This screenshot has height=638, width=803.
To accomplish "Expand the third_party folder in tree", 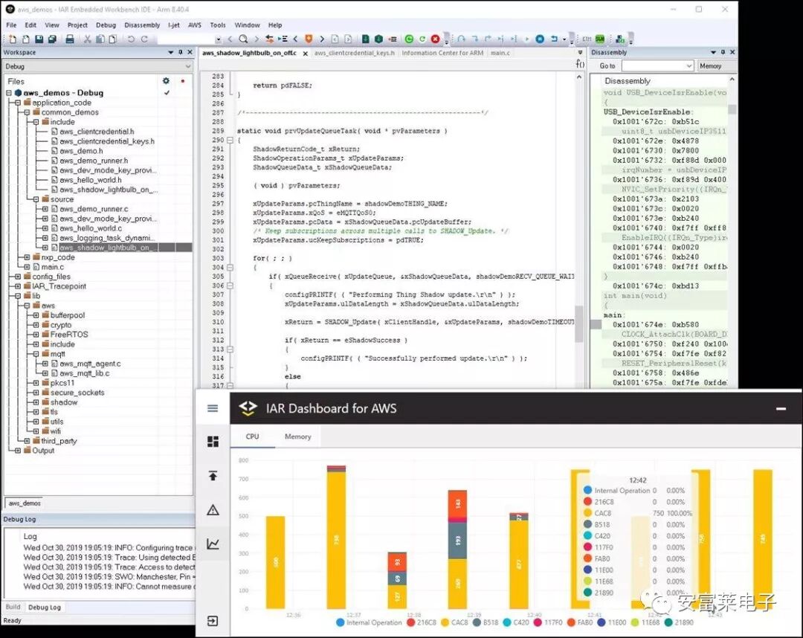I will (27, 441).
